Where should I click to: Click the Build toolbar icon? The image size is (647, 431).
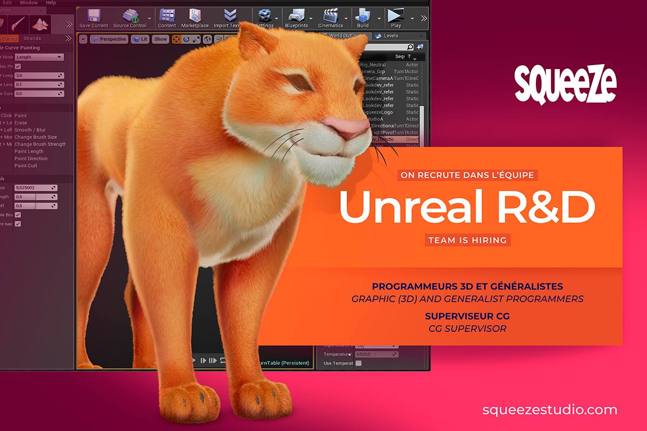(x=363, y=16)
